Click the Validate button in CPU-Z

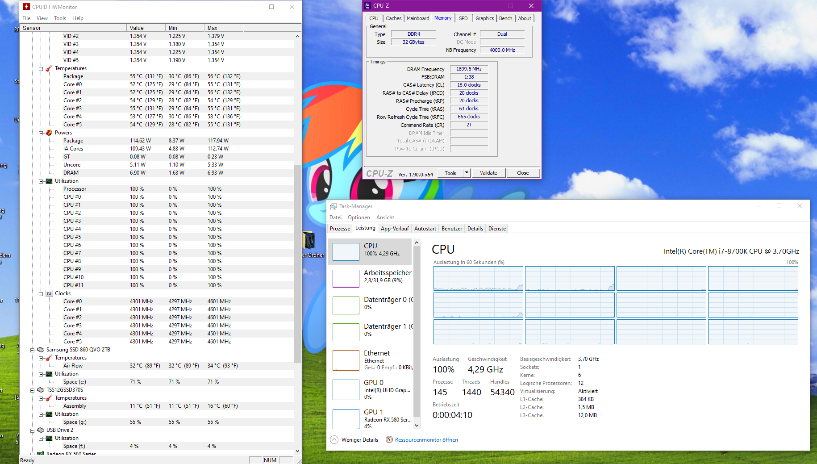pos(488,173)
